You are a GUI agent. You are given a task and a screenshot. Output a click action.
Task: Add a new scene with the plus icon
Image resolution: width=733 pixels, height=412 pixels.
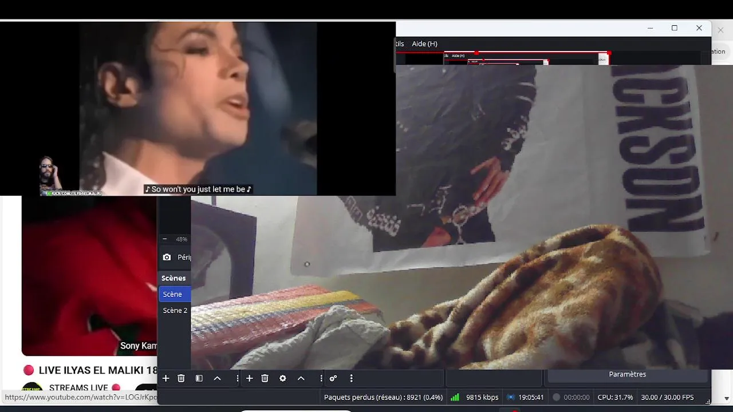pos(165,378)
